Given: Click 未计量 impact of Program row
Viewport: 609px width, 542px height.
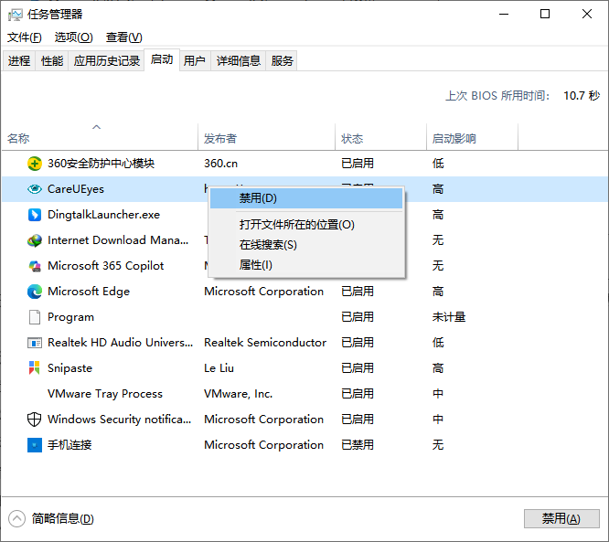Looking at the screenshot, I should coord(449,317).
